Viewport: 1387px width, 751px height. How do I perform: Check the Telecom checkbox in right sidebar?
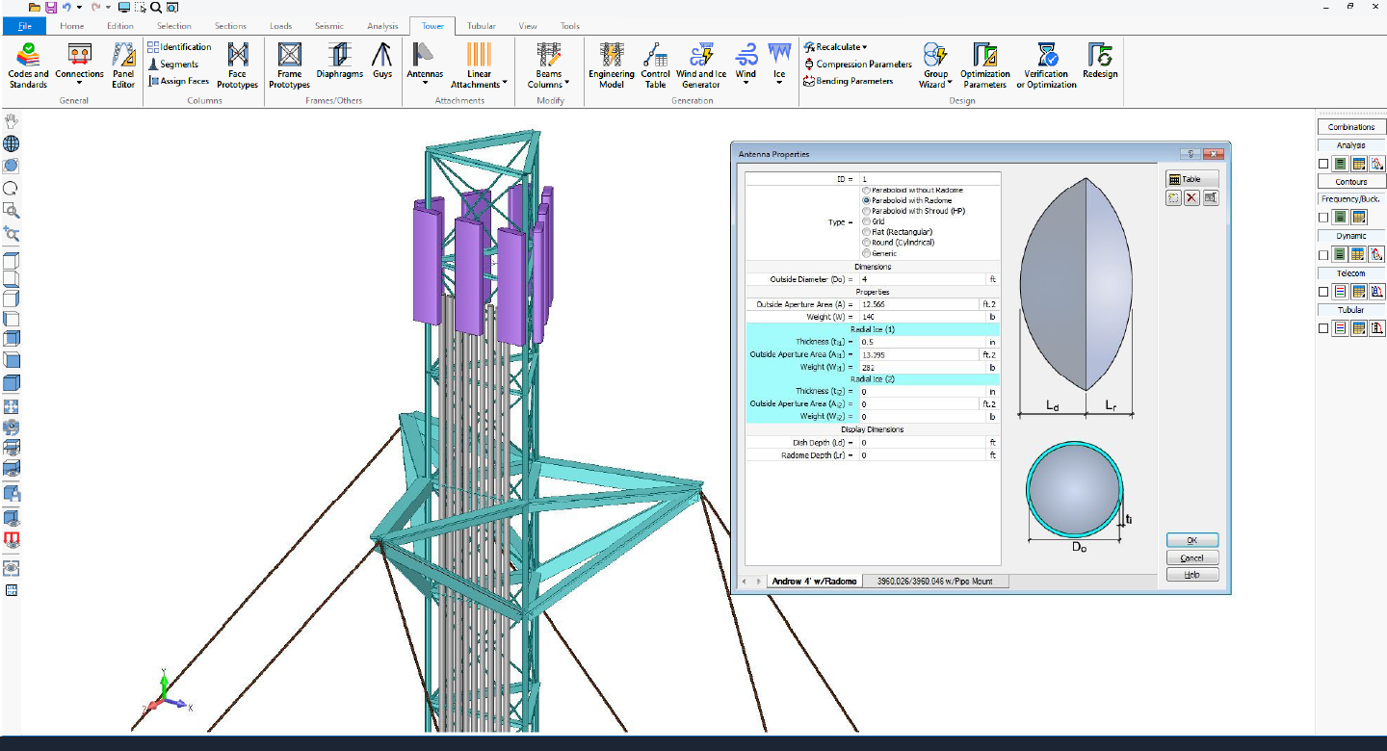click(1323, 291)
